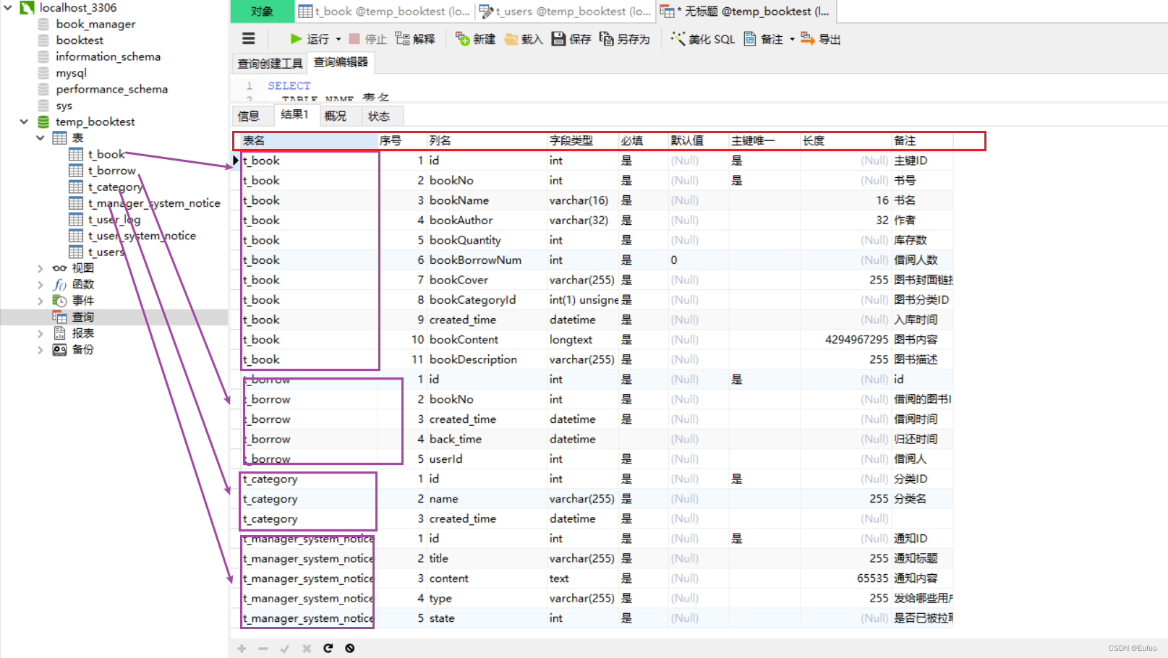Click the 字段类型 column header
The height and width of the screenshot is (658, 1168).
[x=582, y=141]
